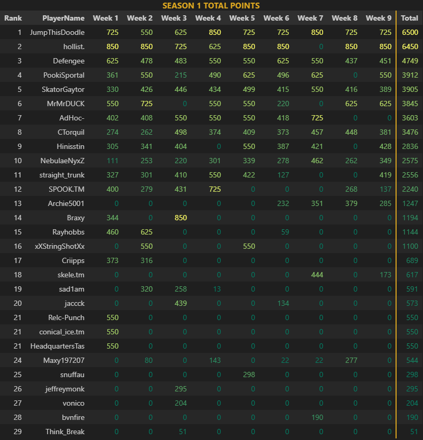Click the Week 2 column header
The width and height of the screenshot is (423, 440).
tap(140, 18)
